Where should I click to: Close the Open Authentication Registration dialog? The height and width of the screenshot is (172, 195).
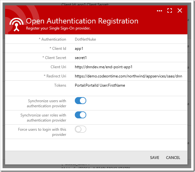coord(180,10)
